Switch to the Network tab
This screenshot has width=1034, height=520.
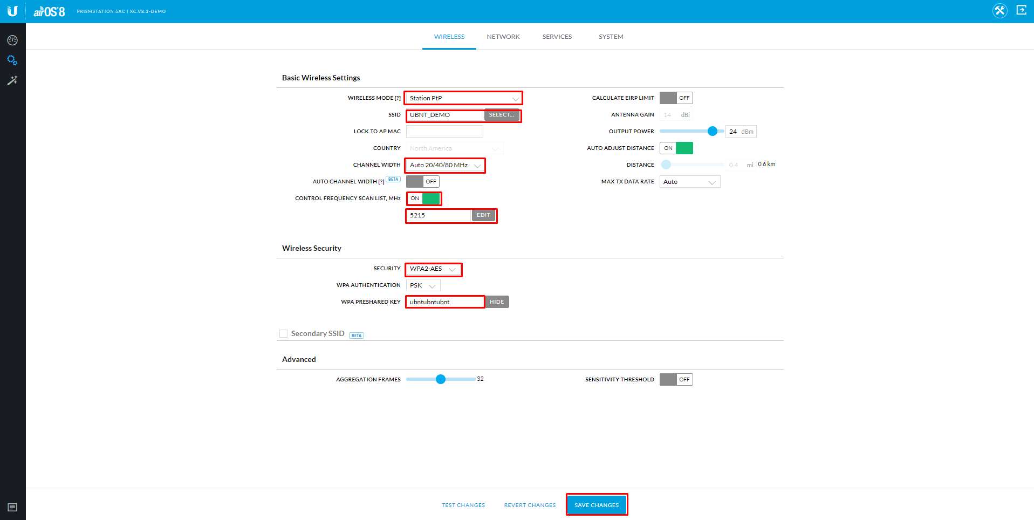[x=503, y=37]
